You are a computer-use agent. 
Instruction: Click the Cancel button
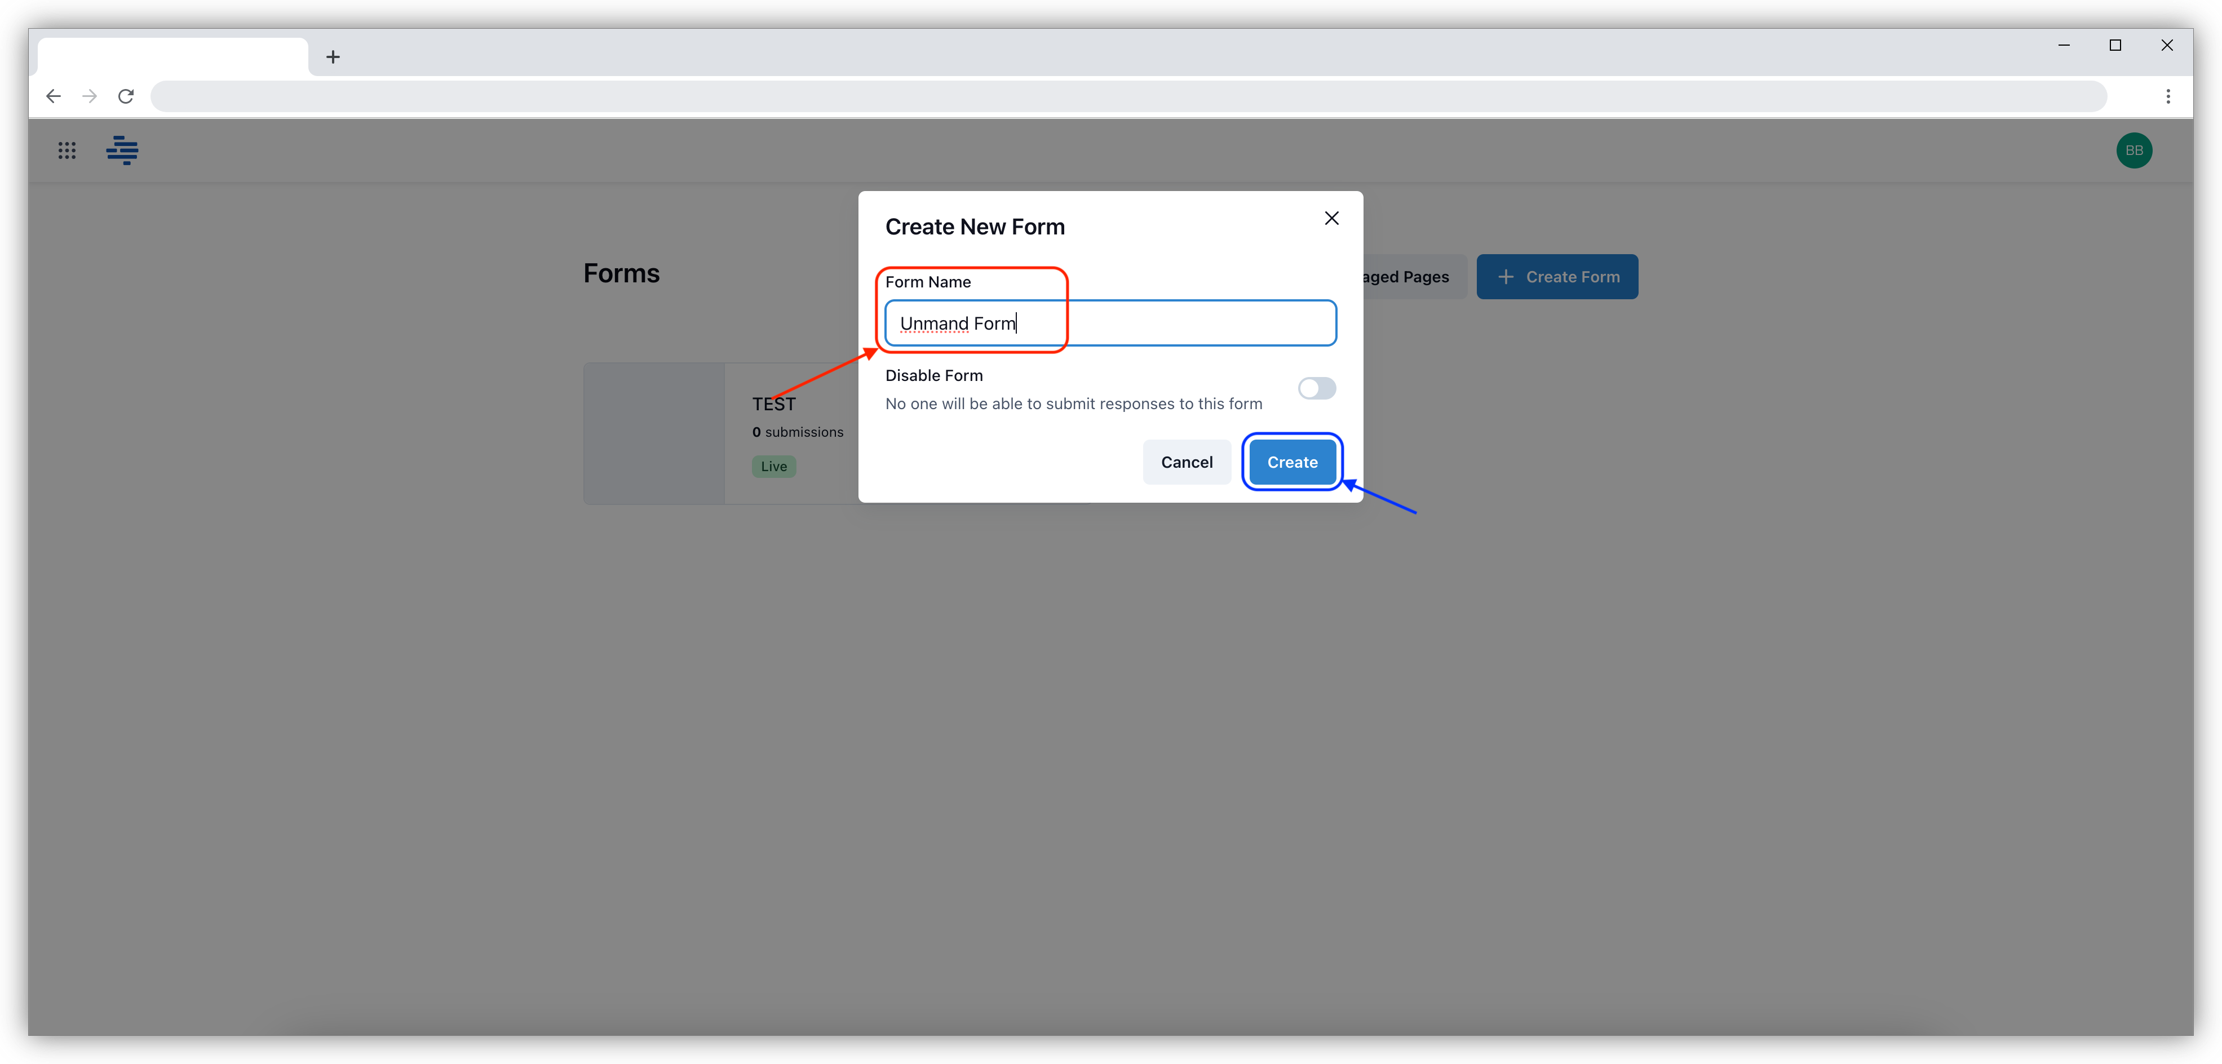[x=1186, y=462]
